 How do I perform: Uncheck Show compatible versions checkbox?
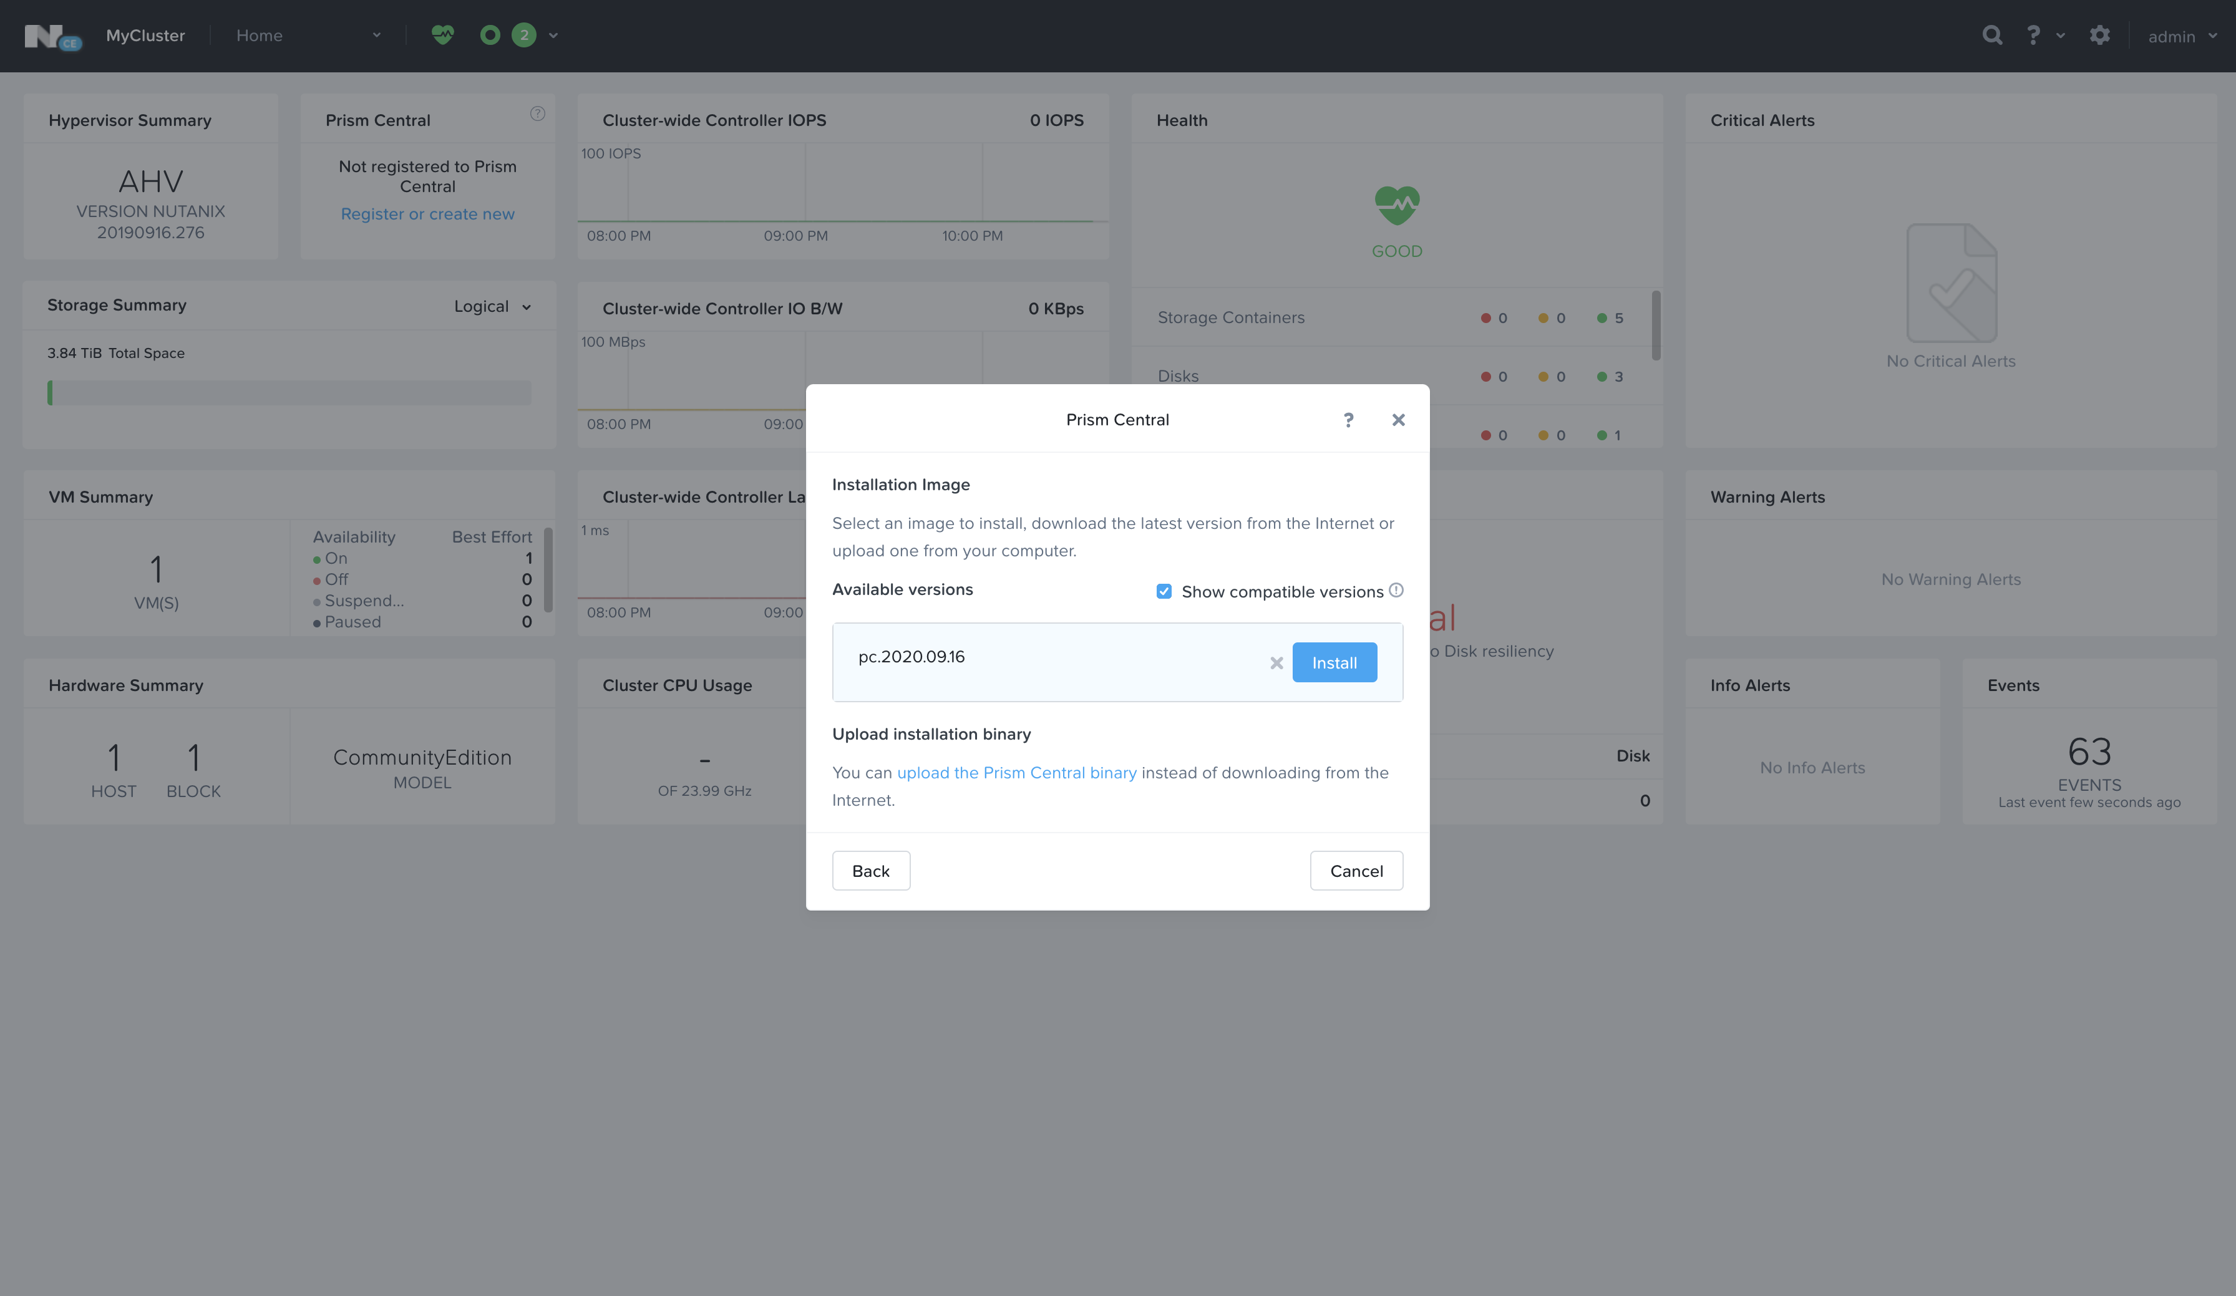tap(1164, 591)
